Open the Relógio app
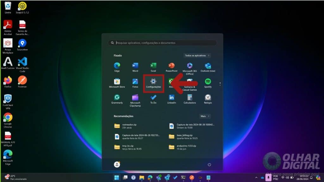The height and width of the screenshot is (182, 324). point(208,99)
